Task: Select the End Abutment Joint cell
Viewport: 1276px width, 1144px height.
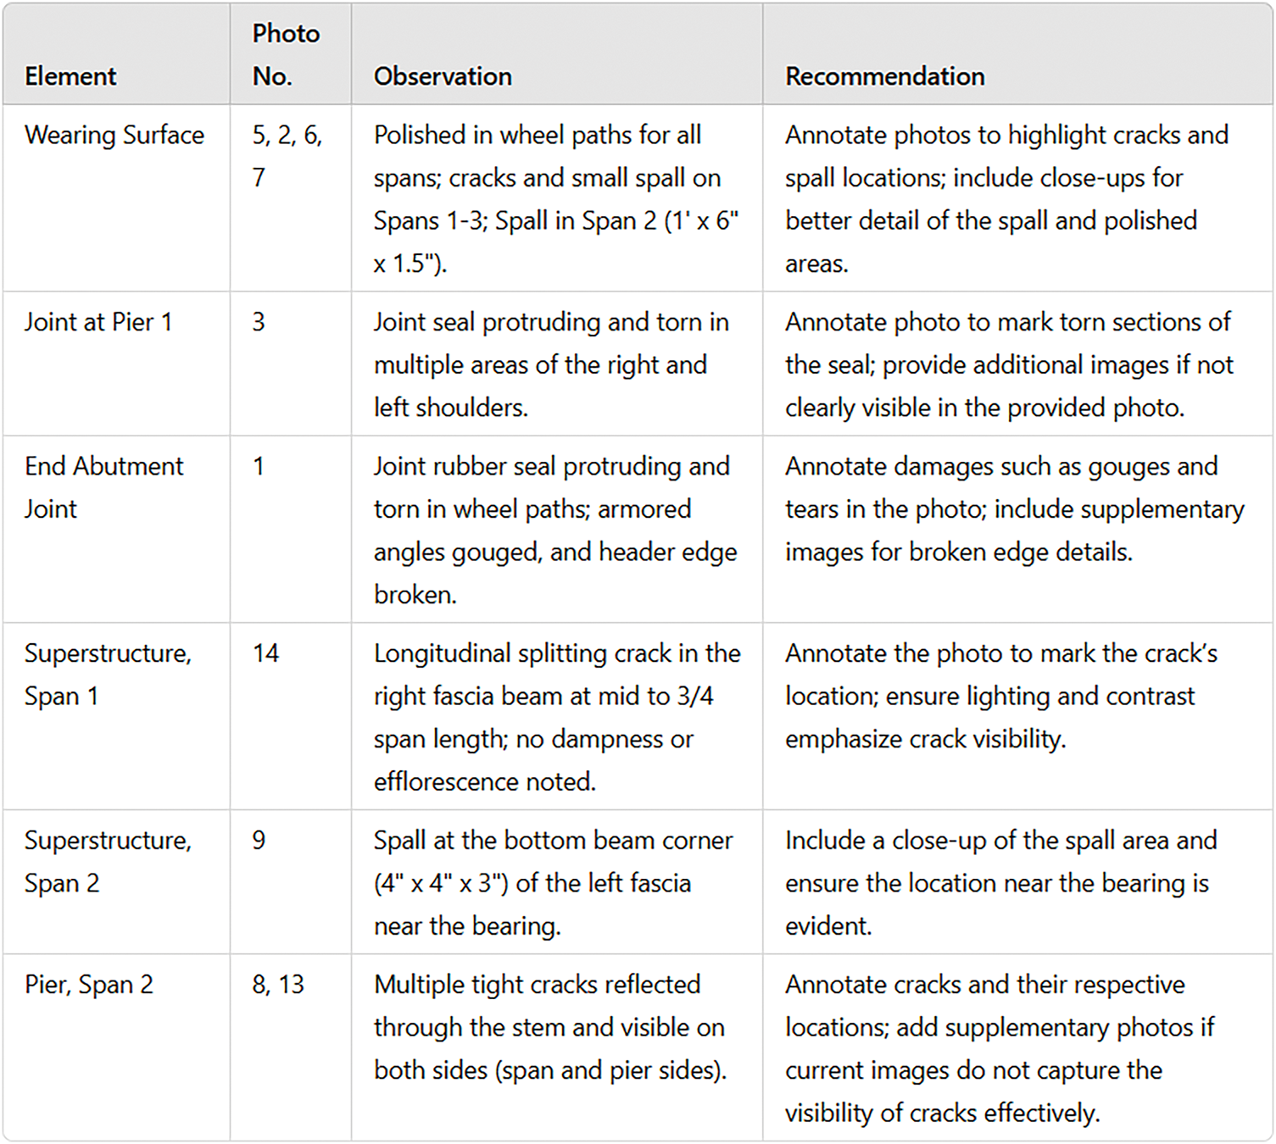Action: click(x=103, y=487)
